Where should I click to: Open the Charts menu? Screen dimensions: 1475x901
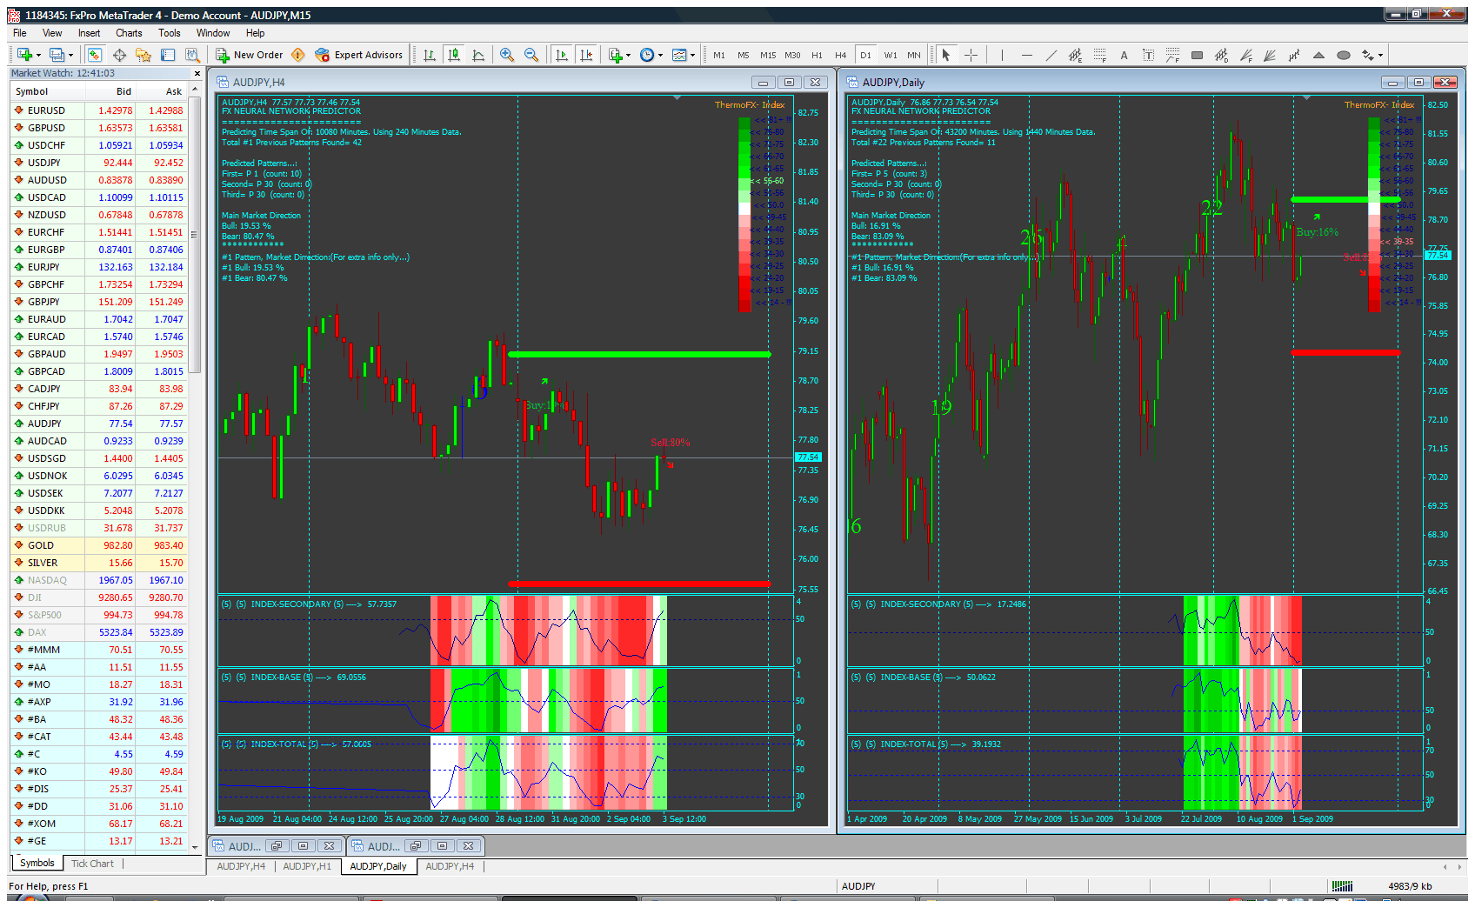(129, 33)
